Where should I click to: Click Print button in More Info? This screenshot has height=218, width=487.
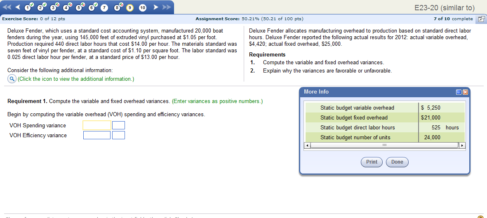372,162
